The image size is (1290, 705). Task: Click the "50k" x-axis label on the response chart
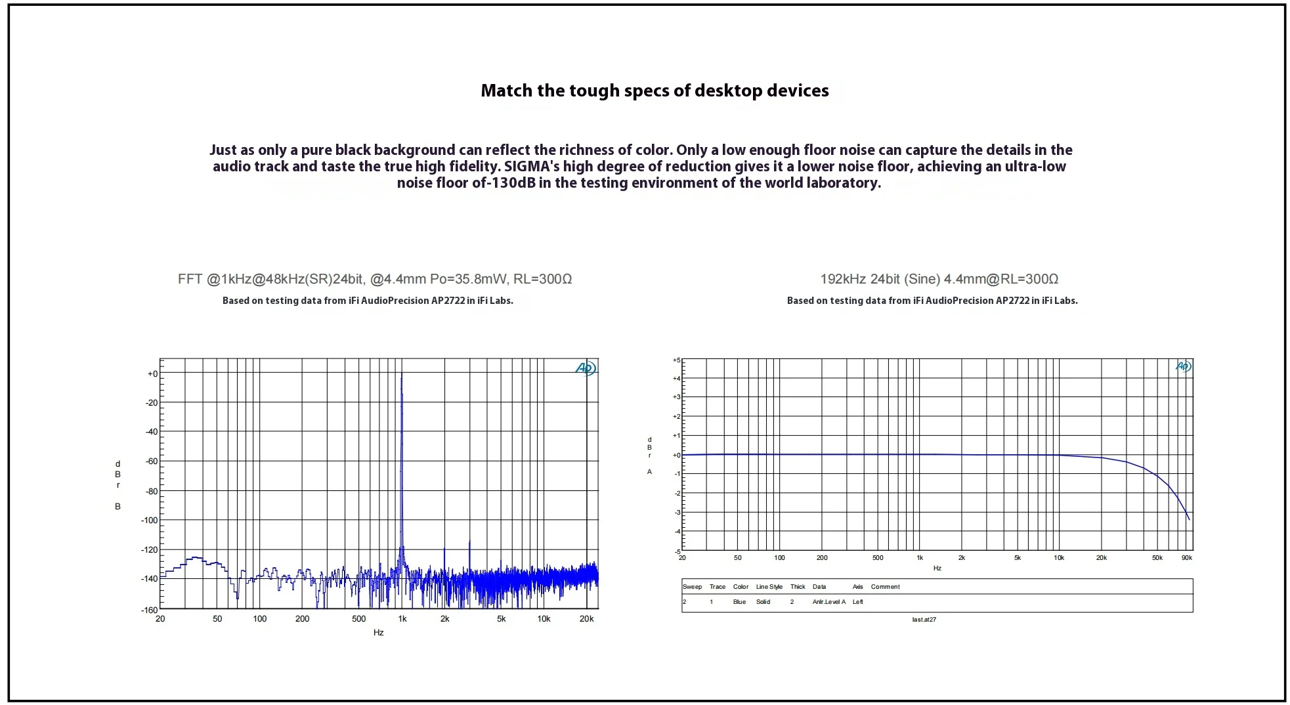pos(1157,558)
